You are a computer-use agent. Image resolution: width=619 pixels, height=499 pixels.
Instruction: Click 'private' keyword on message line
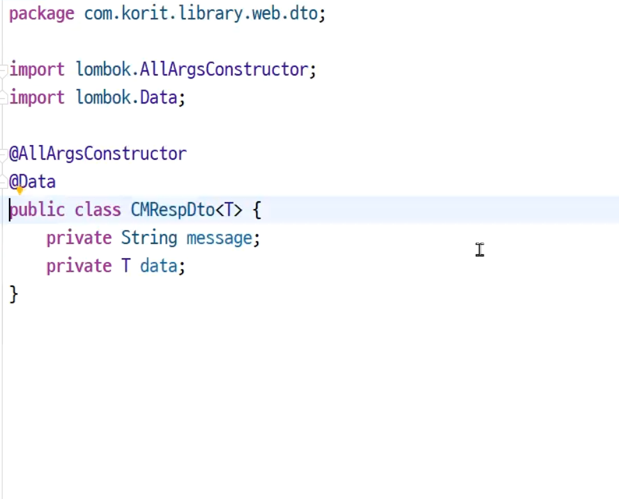coord(79,238)
